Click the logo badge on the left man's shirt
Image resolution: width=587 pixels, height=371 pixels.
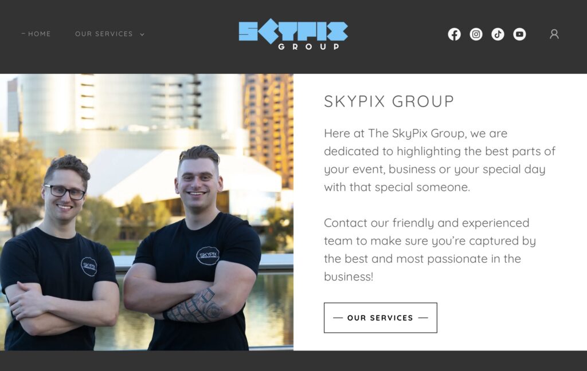(89, 267)
